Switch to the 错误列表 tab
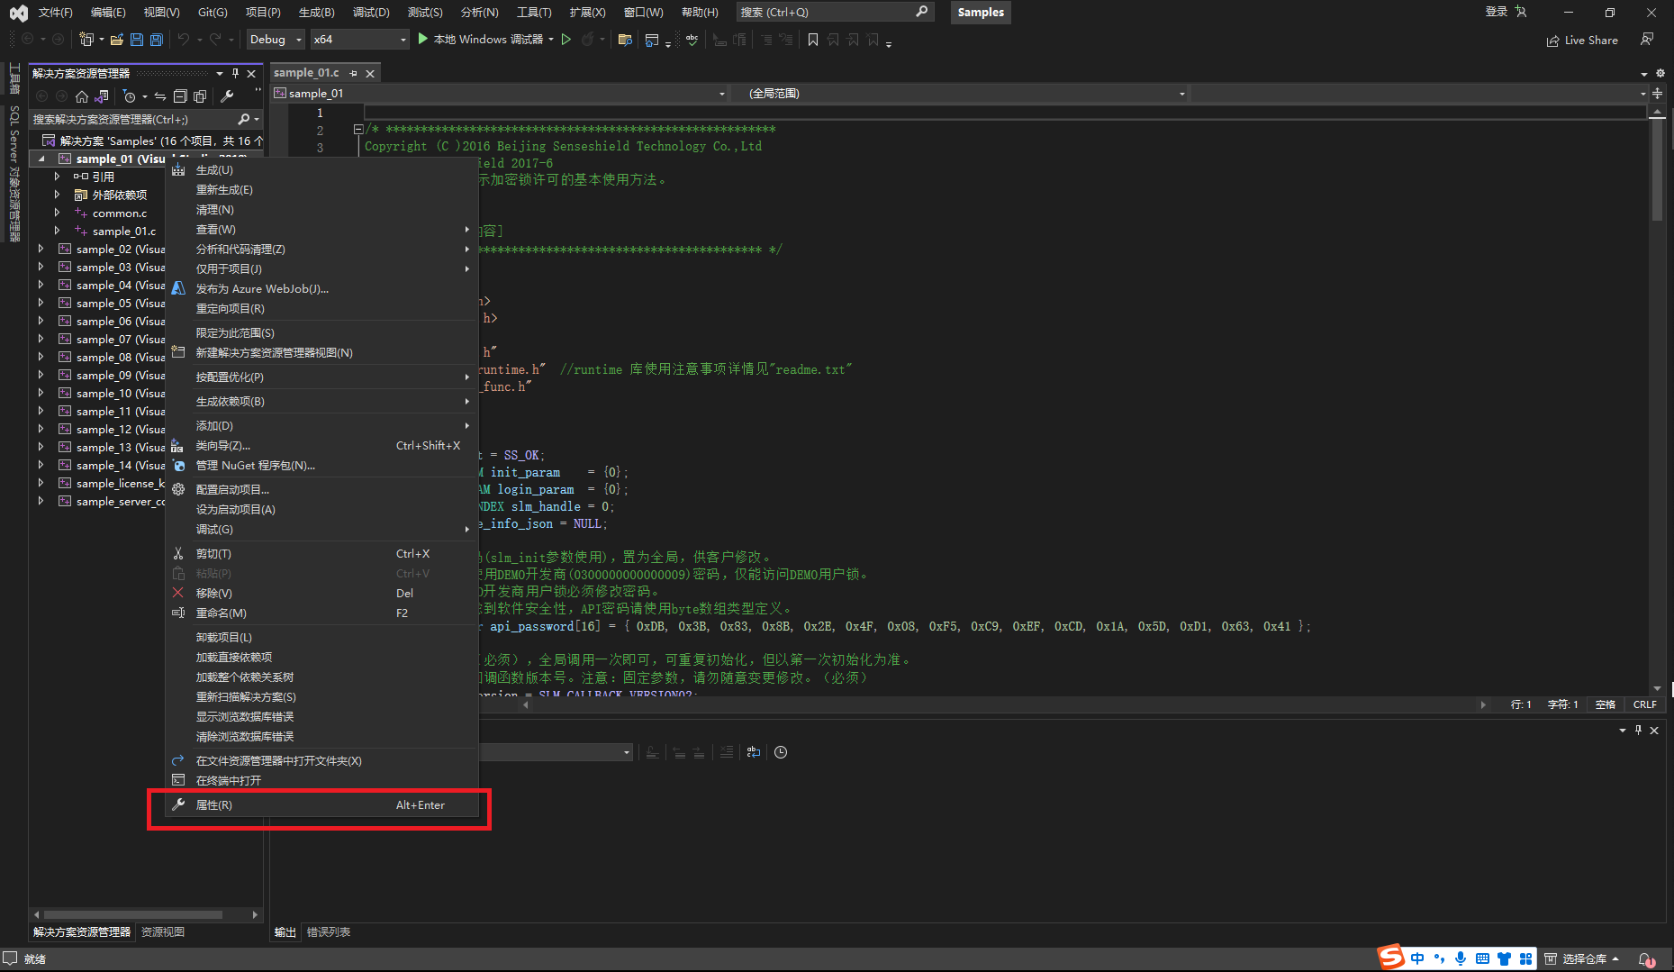This screenshot has height=972, width=1674. (x=329, y=931)
